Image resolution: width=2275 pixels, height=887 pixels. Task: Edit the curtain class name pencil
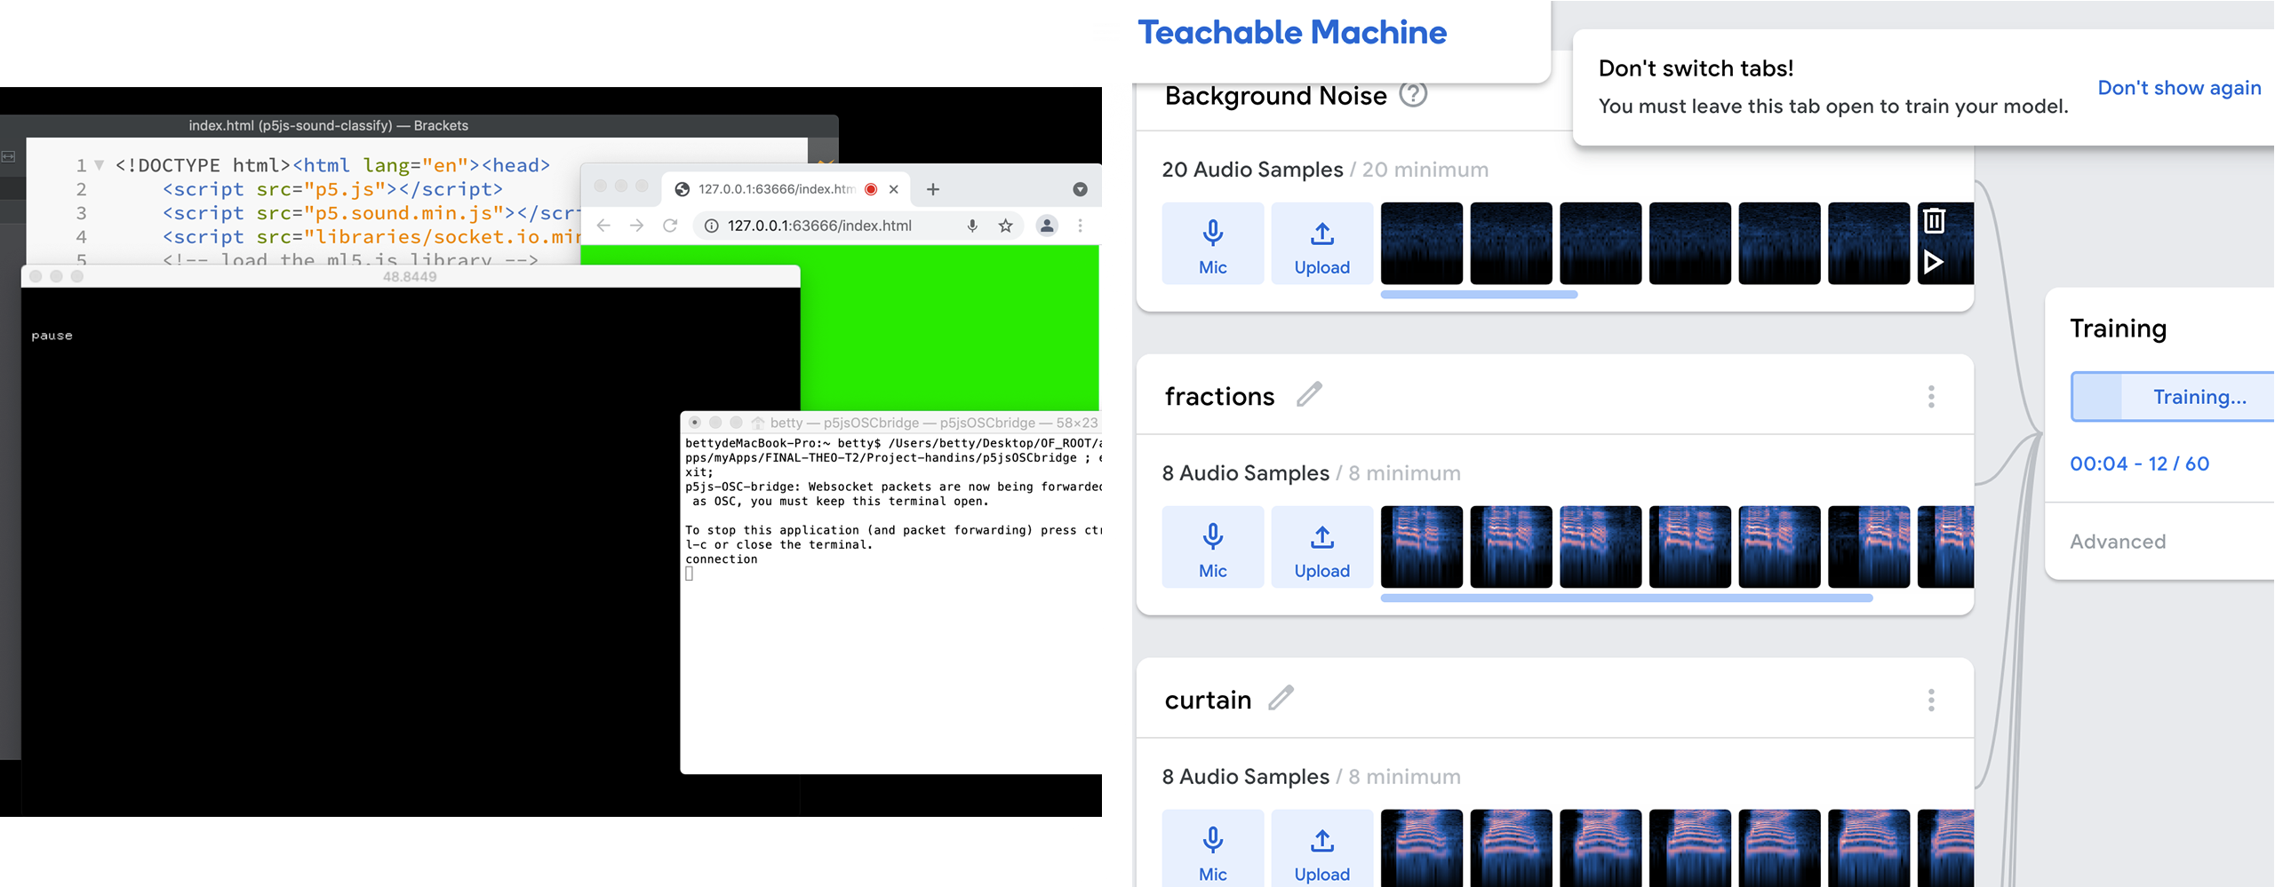coord(1281,698)
